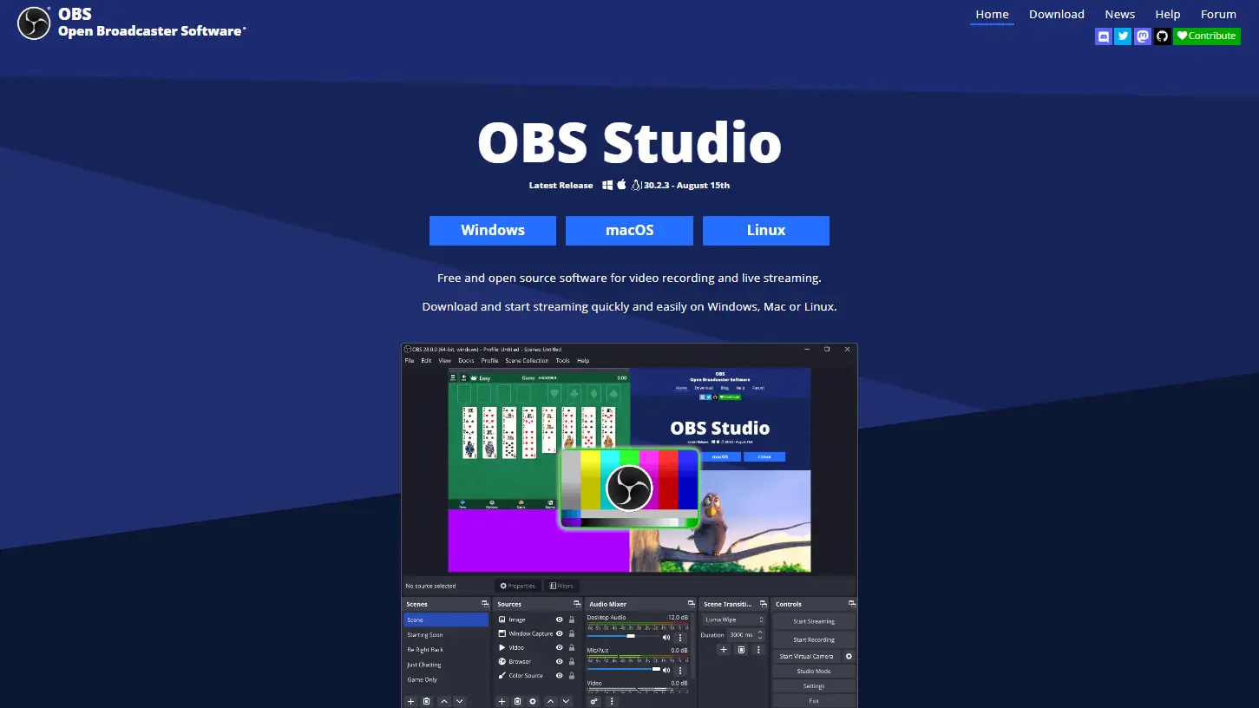Open Mic/Aux three-dot options menu
Screen dimensions: 1259x708
(x=680, y=670)
